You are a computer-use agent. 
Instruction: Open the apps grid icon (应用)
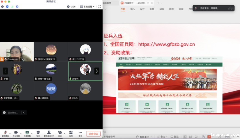coord(71,133)
